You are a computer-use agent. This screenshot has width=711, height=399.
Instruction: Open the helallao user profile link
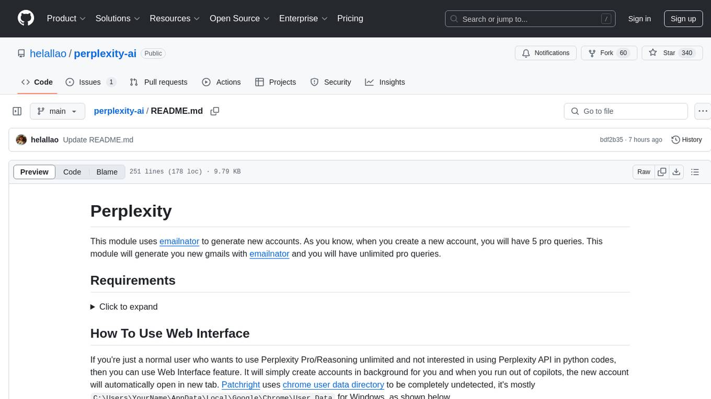coord(48,53)
